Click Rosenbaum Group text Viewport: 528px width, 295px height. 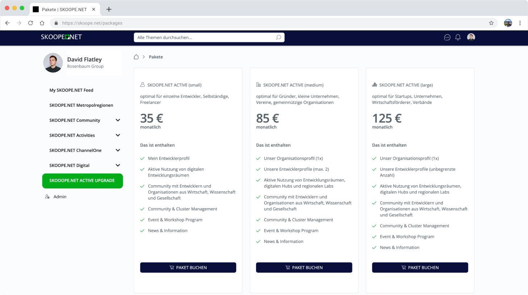click(x=85, y=67)
